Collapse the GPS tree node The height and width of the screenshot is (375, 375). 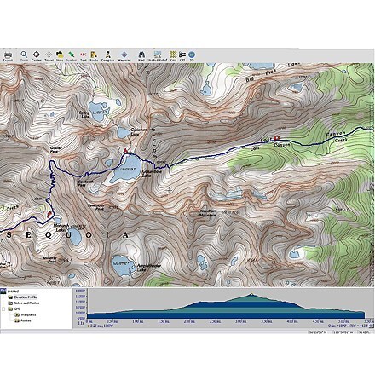pyautogui.click(x=3, y=309)
